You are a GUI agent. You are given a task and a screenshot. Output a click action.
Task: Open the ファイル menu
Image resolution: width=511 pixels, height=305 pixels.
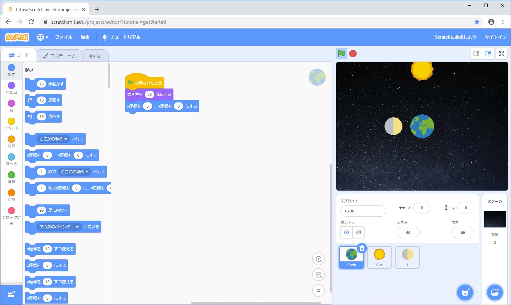tap(63, 37)
